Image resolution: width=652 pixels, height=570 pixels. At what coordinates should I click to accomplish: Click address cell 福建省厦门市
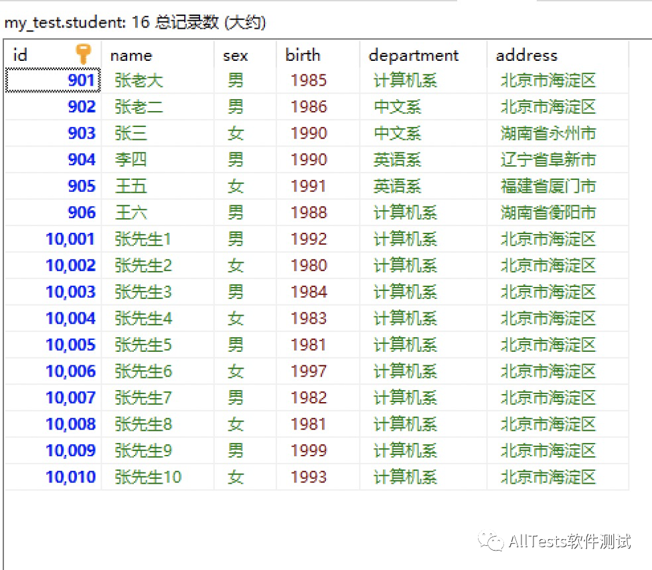pyautogui.click(x=558, y=186)
